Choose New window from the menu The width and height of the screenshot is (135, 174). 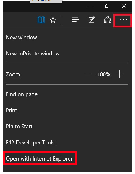click(x=22, y=38)
